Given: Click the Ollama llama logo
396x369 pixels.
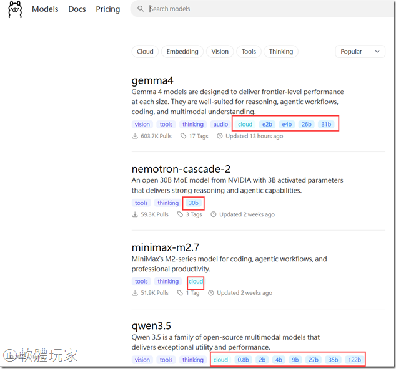Looking at the screenshot, I should click(x=15, y=9).
